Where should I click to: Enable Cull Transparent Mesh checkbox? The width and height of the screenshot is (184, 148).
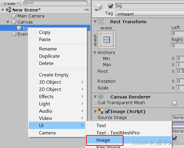pyautogui.click(x=174, y=103)
